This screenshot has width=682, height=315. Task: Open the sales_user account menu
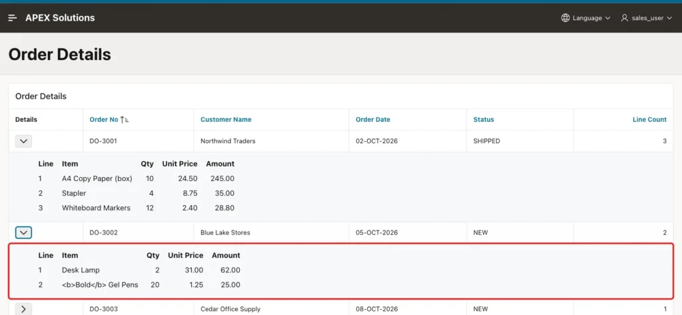647,18
